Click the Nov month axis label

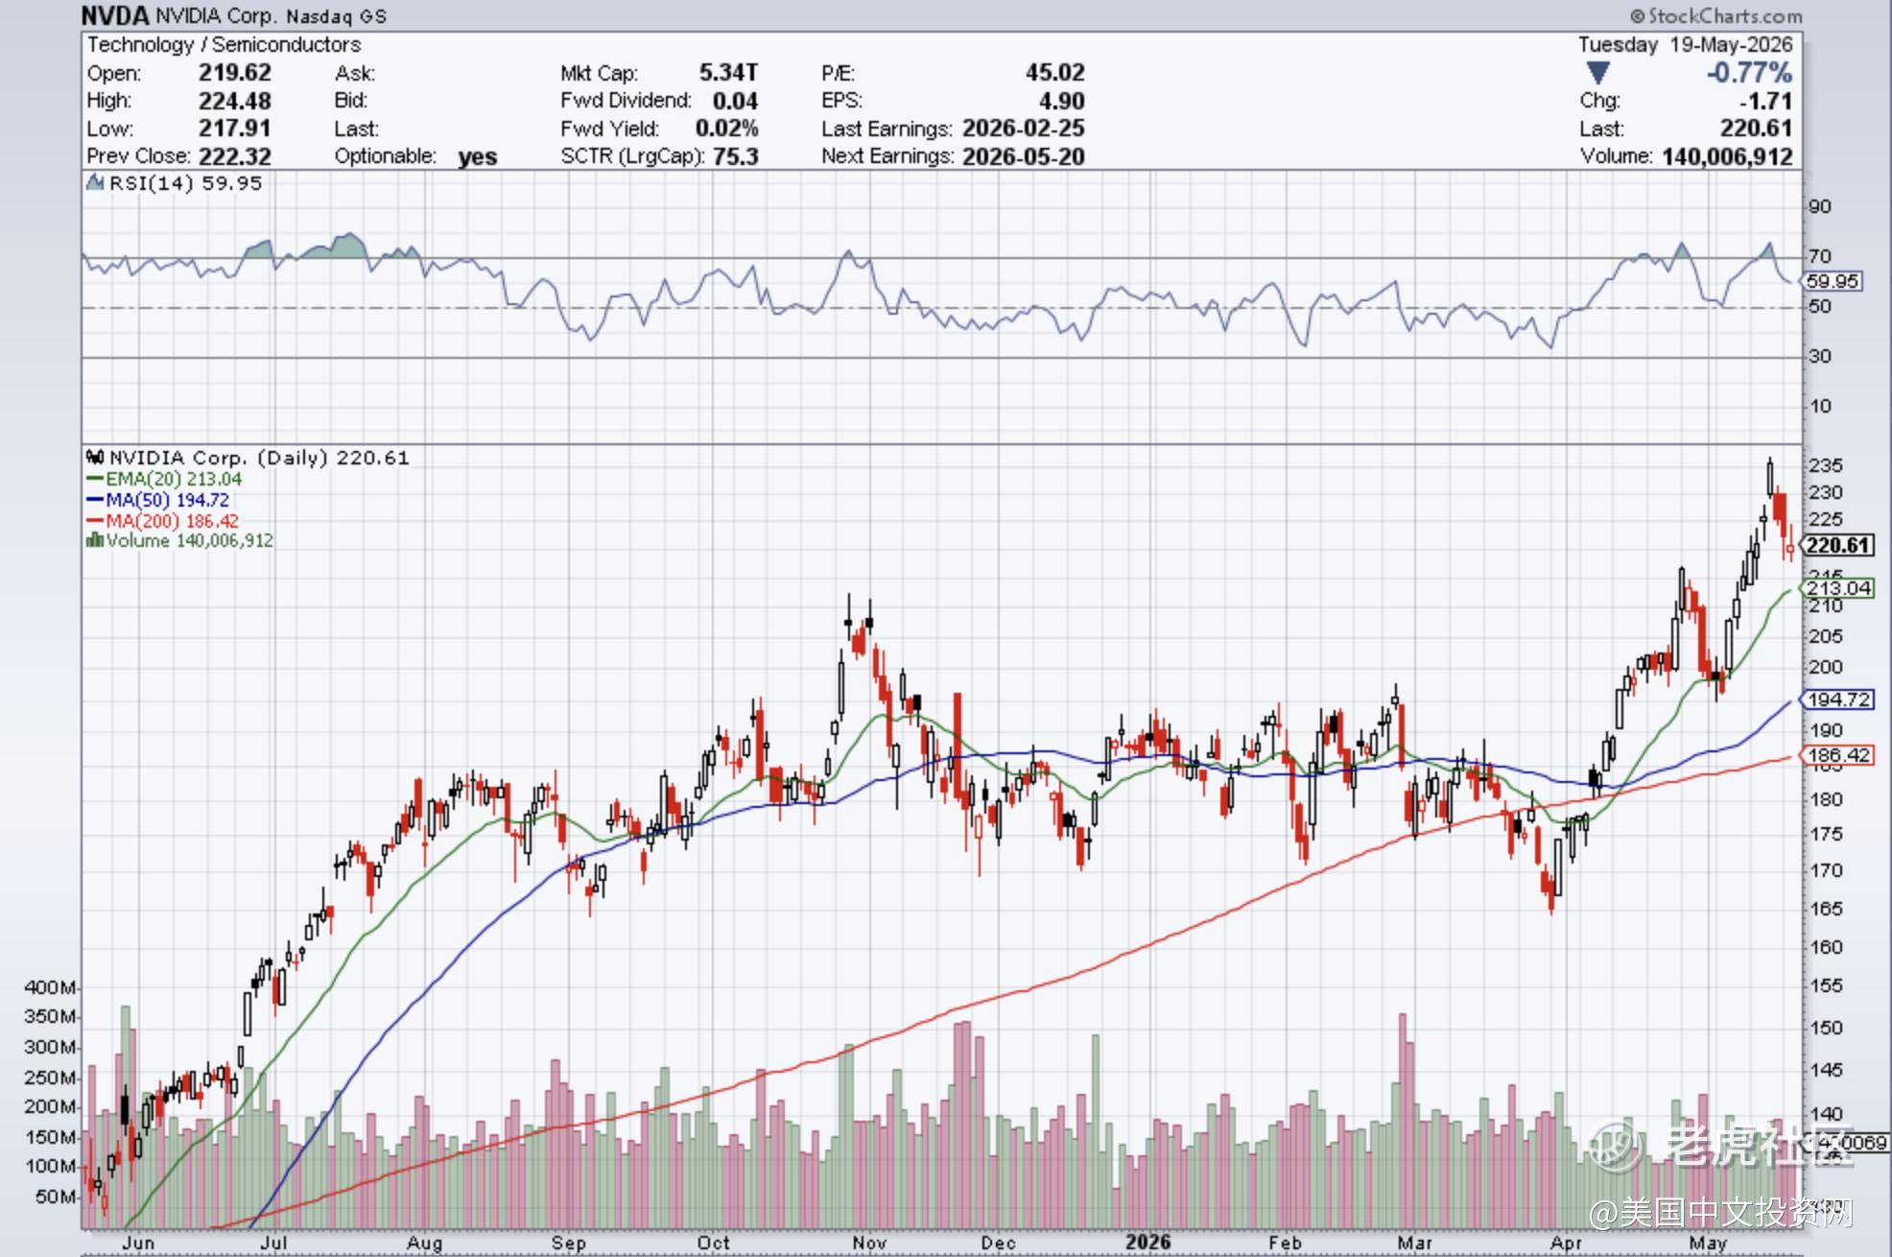click(869, 1242)
